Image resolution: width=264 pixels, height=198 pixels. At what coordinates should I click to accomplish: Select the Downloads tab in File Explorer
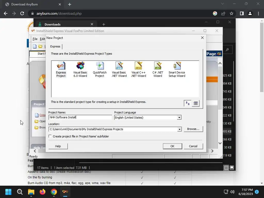point(66,24)
